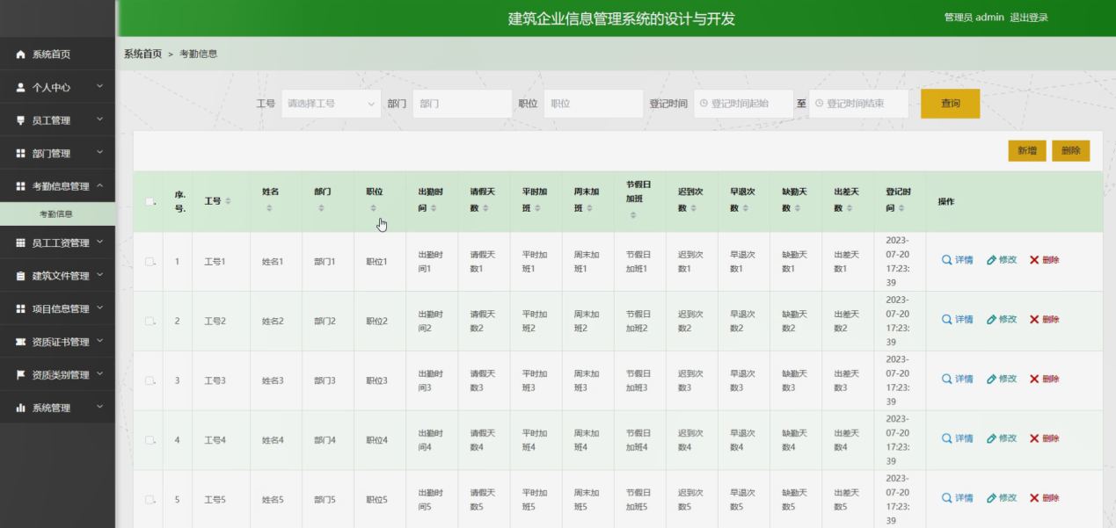Viewport: 1116px width, 528px height.
Task: Click pencil 修改 icon in row 工号2
Action: point(991,320)
